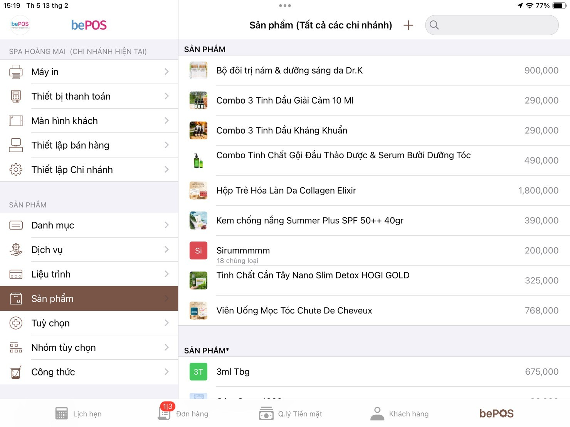
Task: Expand Thiết lập bán hàng chevron
Action: click(166, 145)
